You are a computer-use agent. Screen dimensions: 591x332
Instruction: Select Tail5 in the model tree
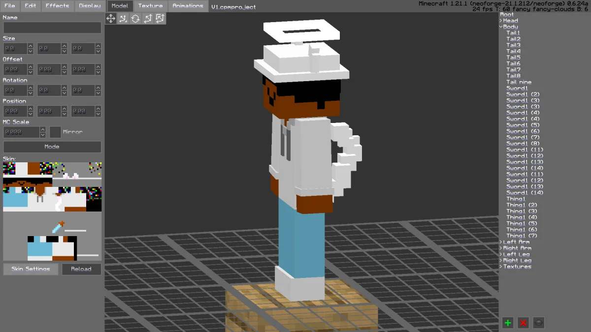pos(513,58)
